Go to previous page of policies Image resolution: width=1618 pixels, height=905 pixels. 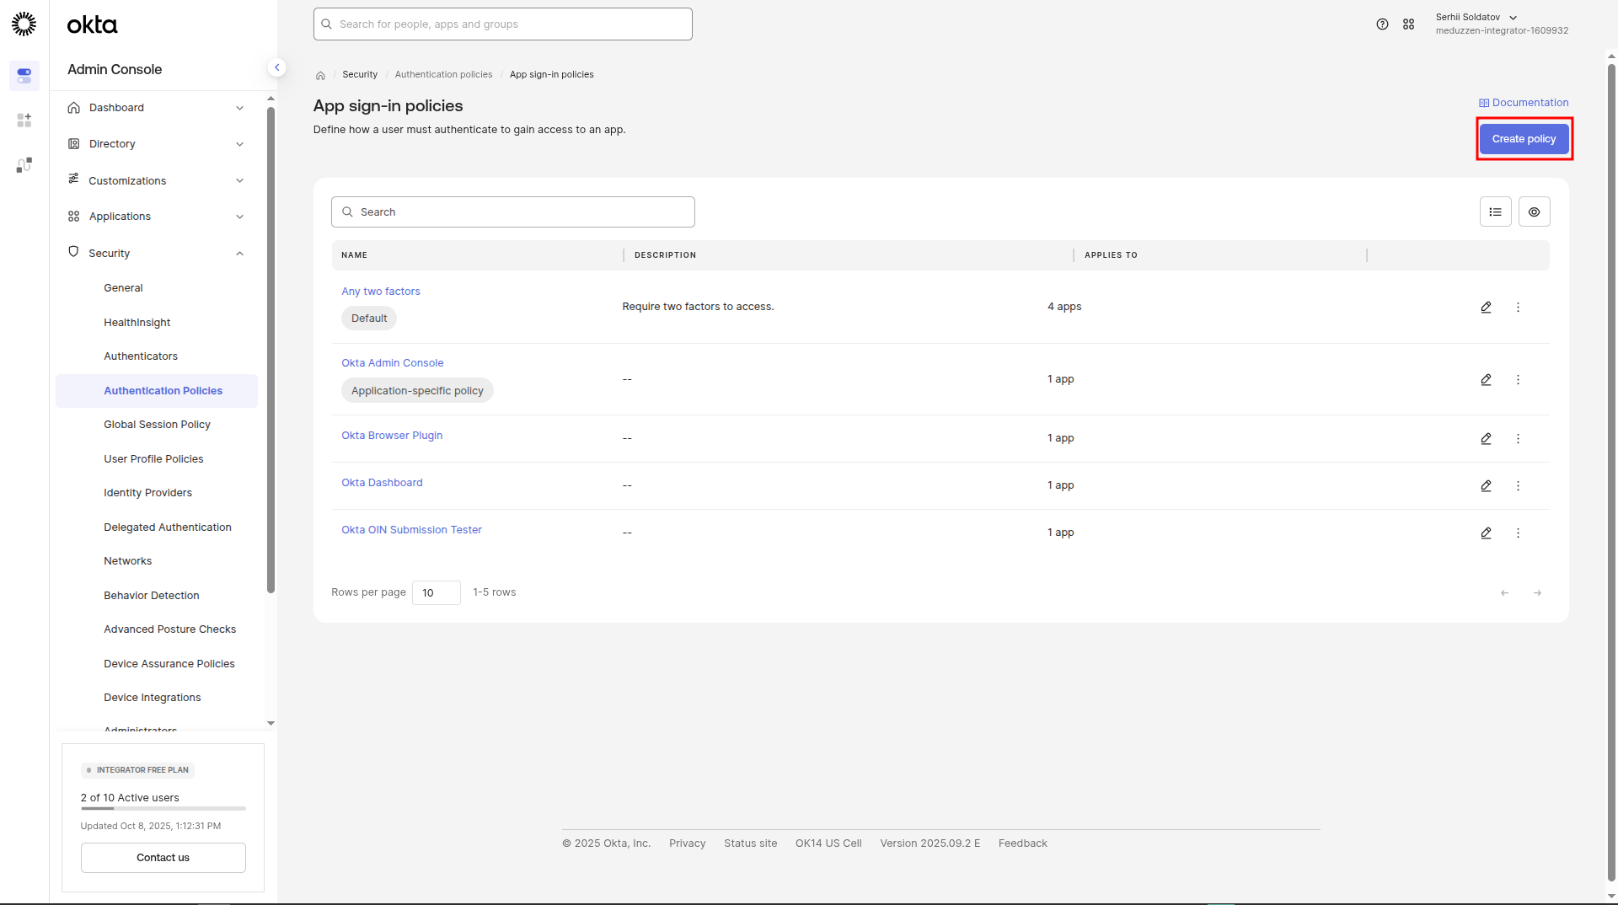pos(1504,593)
